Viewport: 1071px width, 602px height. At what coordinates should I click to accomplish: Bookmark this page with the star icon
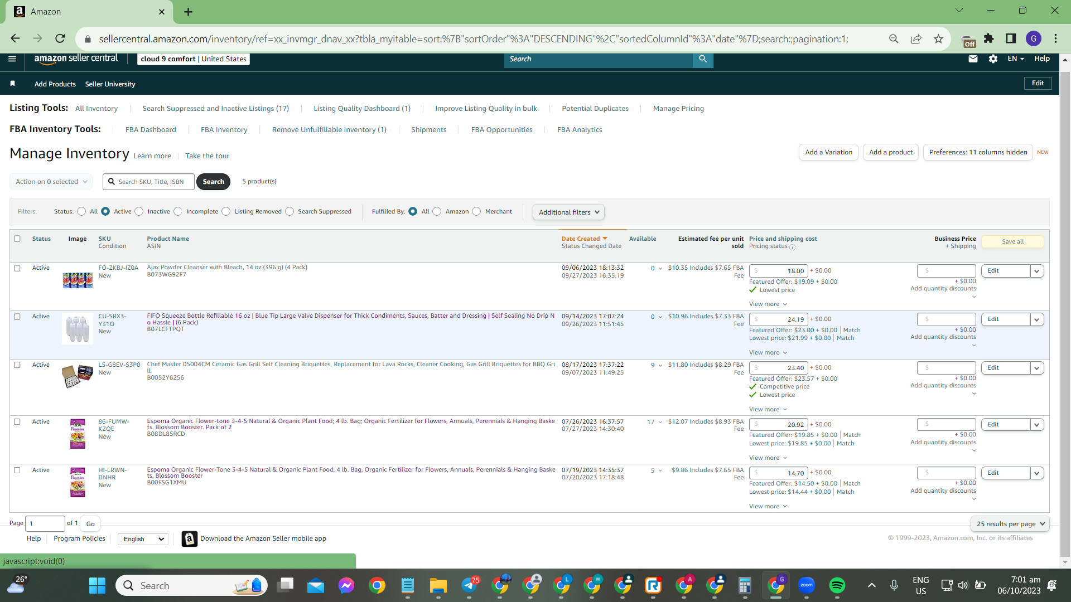[x=938, y=38]
